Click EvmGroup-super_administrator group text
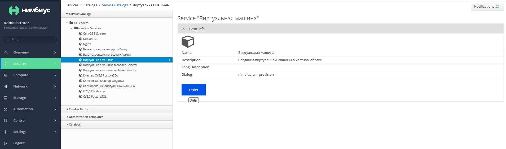 (x=26, y=28)
